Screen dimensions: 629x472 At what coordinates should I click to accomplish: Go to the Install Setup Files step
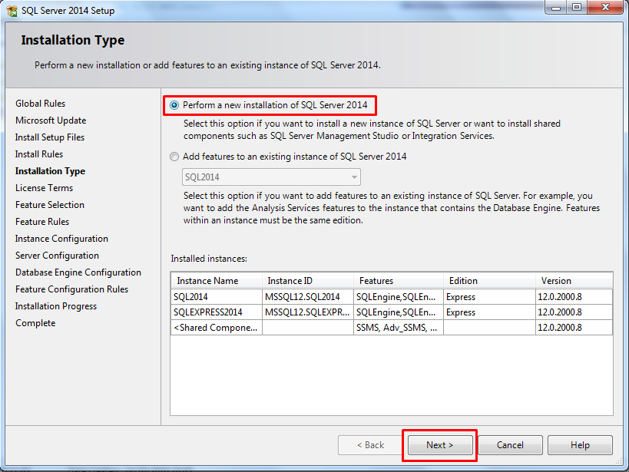tap(50, 137)
